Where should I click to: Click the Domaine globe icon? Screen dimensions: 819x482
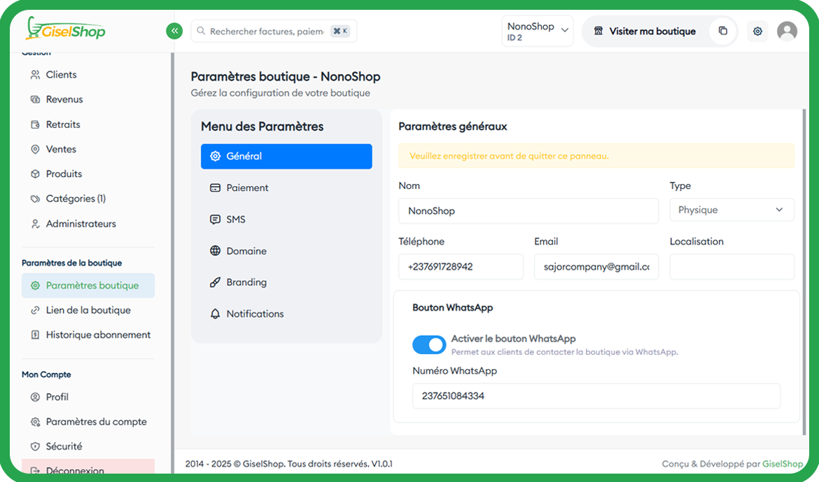215,251
